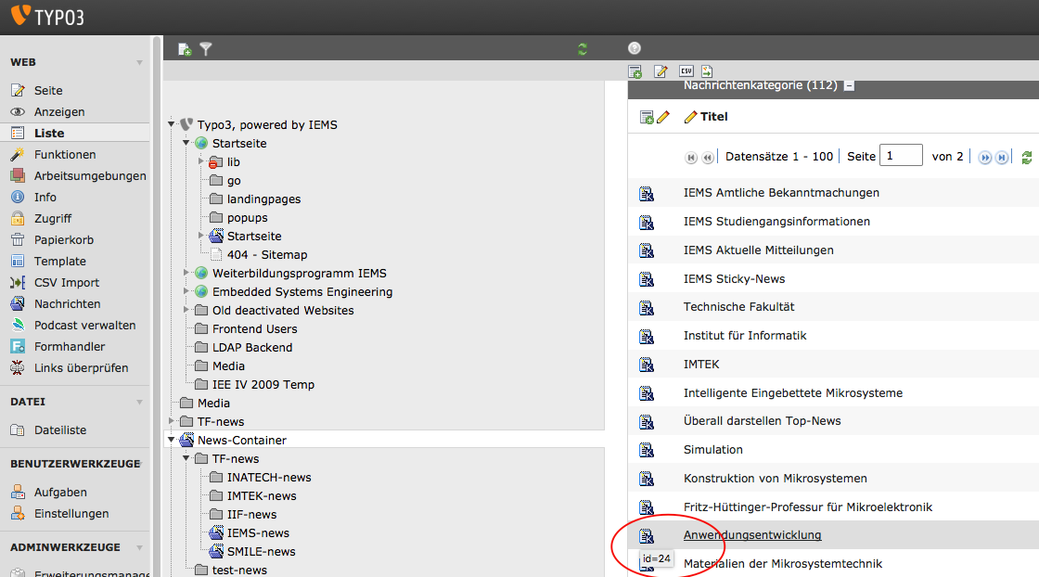Open Institut für Informatik record
This screenshot has height=577, width=1039.
click(x=745, y=336)
